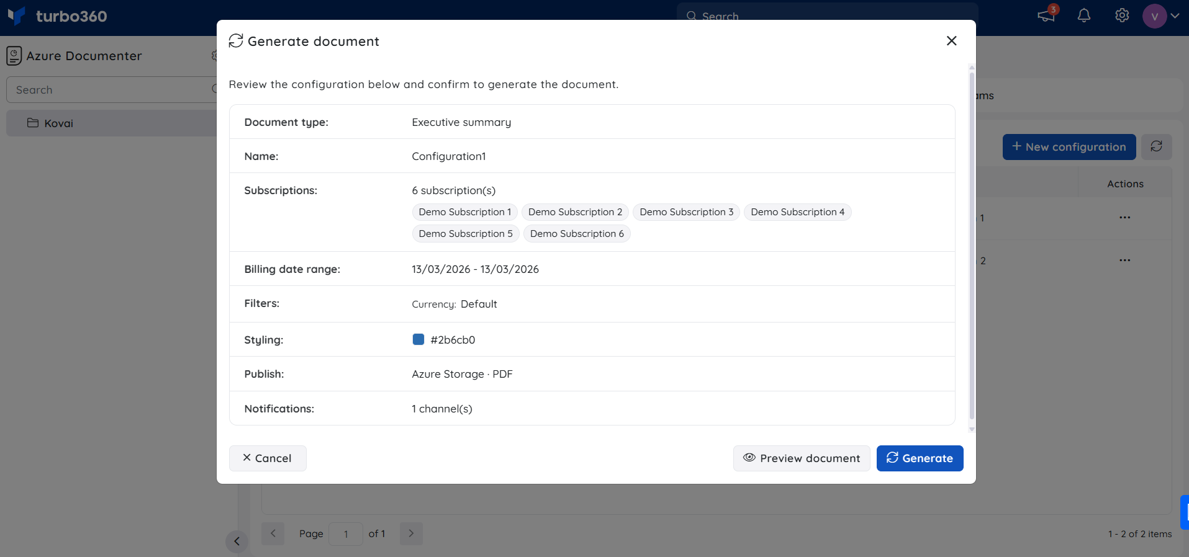Open the notifications bell
This screenshot has width=1189, height=557.
[1084, 16]
